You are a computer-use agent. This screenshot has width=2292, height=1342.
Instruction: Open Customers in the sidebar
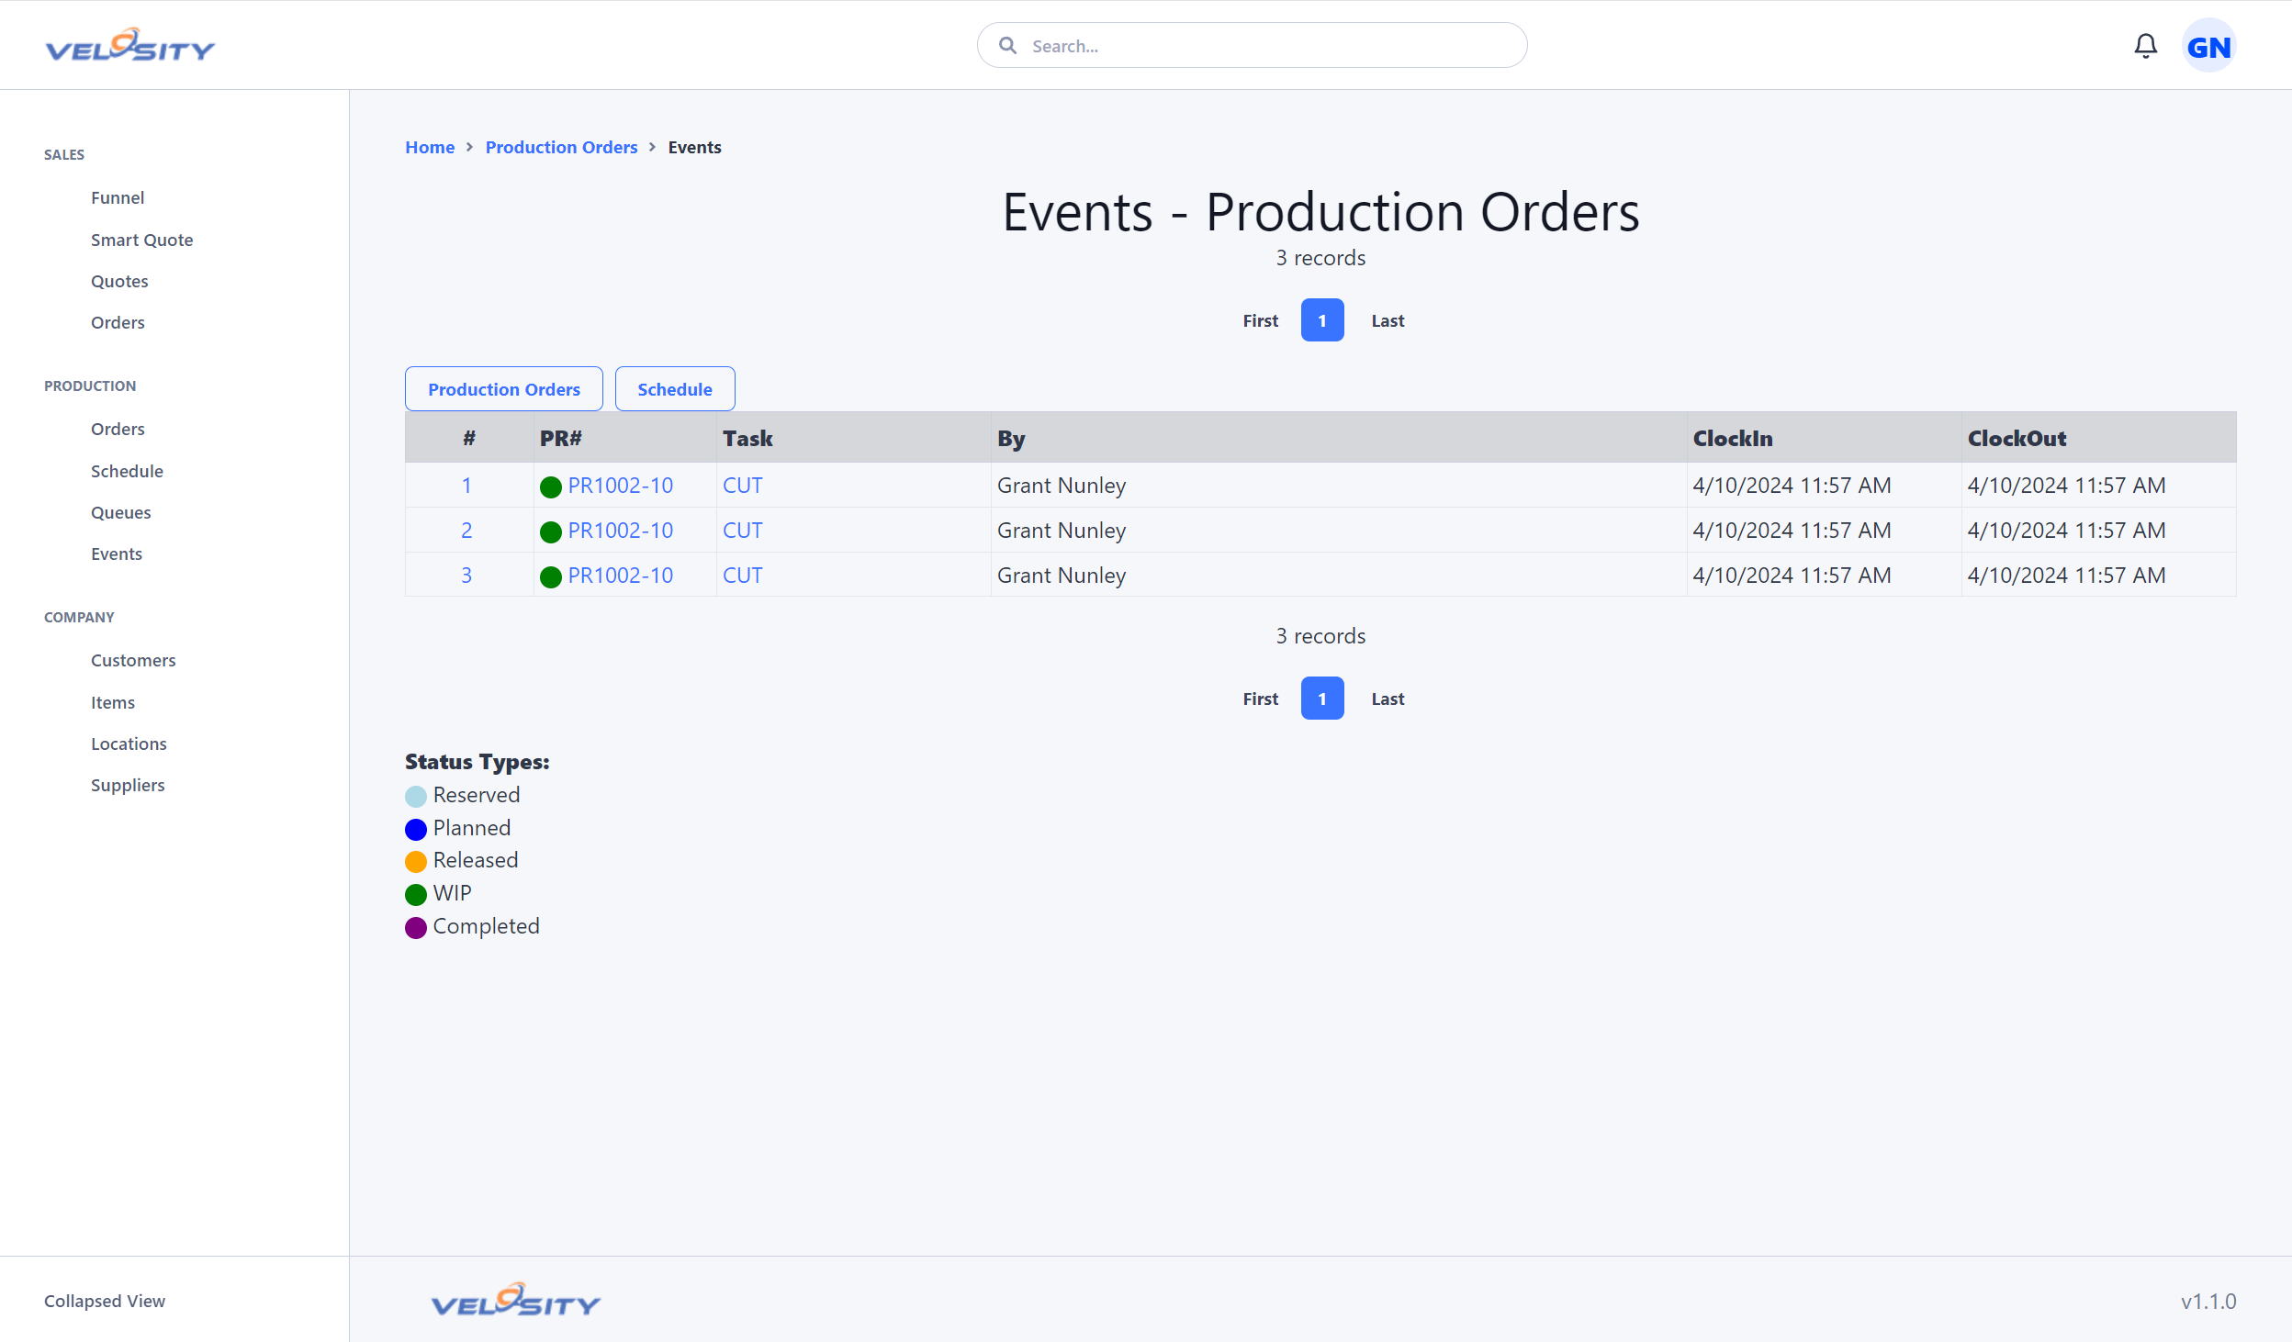coord(133,660)
